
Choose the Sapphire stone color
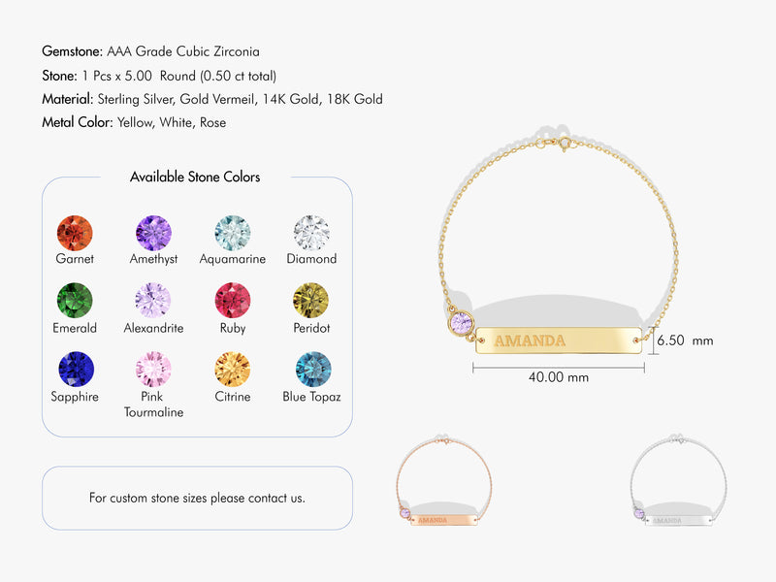tap(75, 370)
